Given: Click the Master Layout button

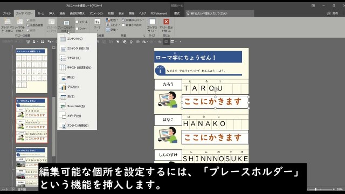Looking at the screenshot, I should pos(52,26).
